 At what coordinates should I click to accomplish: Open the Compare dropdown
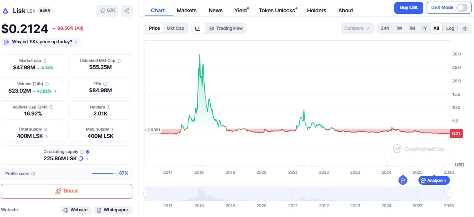point(357,29)
